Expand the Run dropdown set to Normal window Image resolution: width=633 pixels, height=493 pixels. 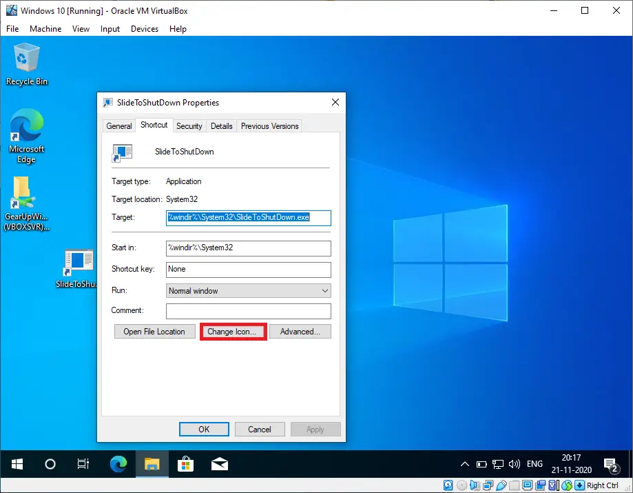[x=248, y=290]
